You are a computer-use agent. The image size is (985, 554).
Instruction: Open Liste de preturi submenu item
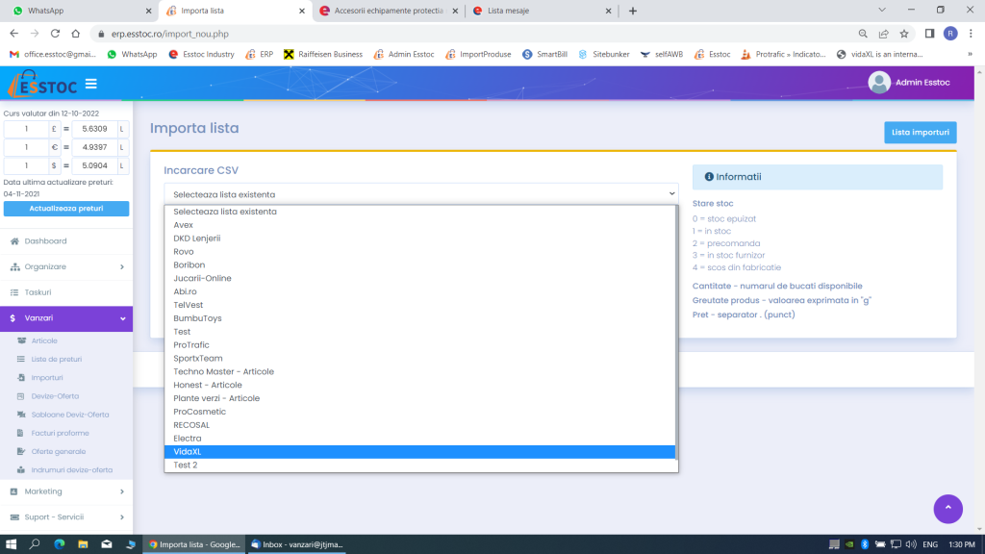[57, 360]
